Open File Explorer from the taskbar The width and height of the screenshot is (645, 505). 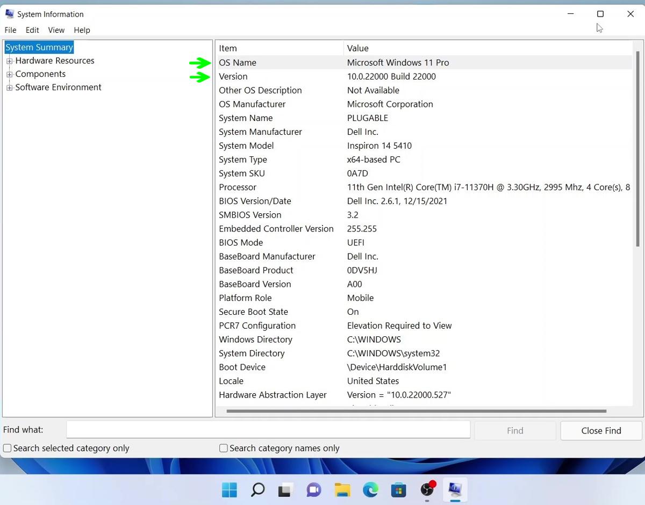342,489
